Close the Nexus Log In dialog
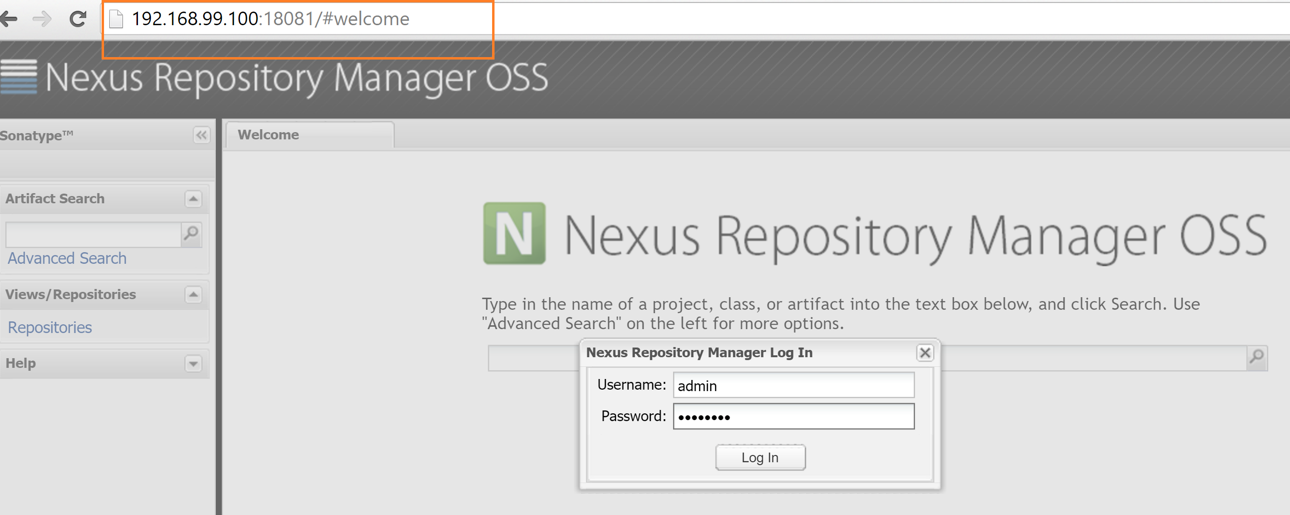 click(x=925, y=353)
